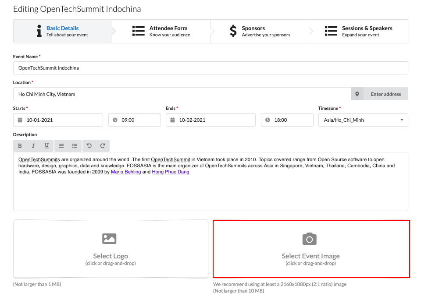Insert a bulleted list in description
The height and width of the screenshot is (300, 421).
[x=75, y=146]
